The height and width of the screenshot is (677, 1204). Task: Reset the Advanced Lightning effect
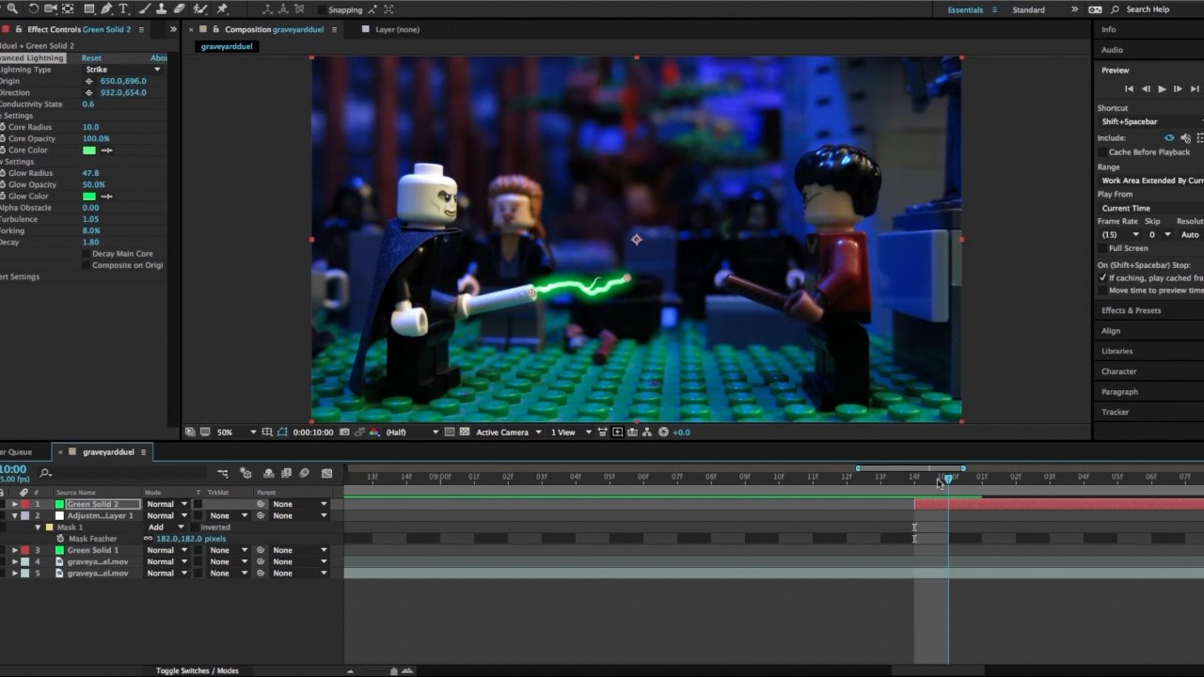[91, 58]
